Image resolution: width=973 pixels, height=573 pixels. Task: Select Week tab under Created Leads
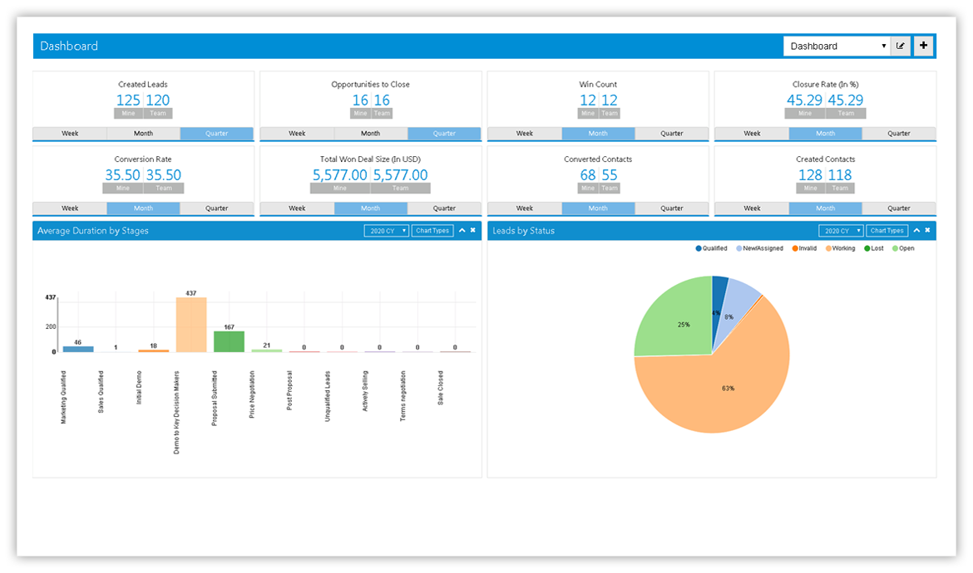[70, 134]
